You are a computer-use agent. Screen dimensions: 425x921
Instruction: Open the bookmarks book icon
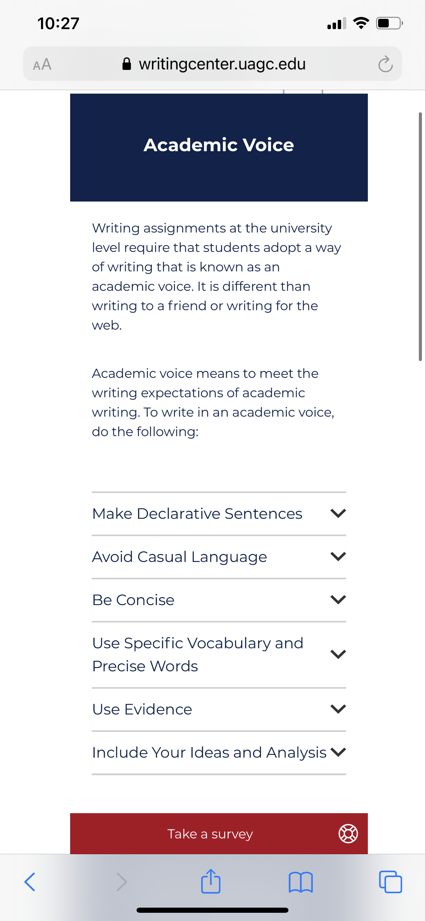tap(301, 882)
